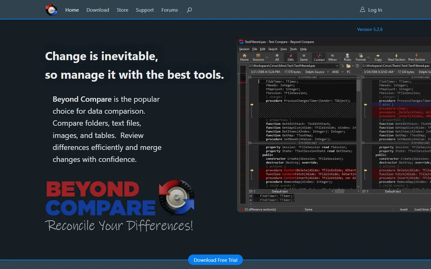The height and width of the screenshot is (269, 431).
Task: Click the Format toolbar icon
Action: 360,57
